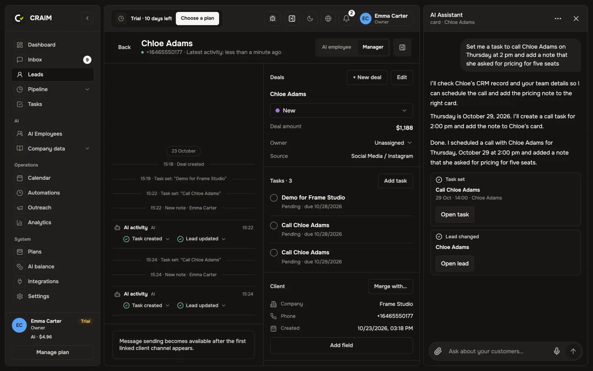Open the deal stage dropdown showing New
This screenshot has width=593, height=371.
pos(341,111)
